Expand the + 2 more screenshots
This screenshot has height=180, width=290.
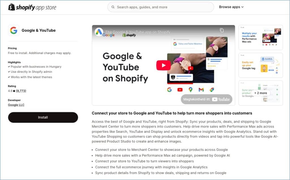pos(261,93)
